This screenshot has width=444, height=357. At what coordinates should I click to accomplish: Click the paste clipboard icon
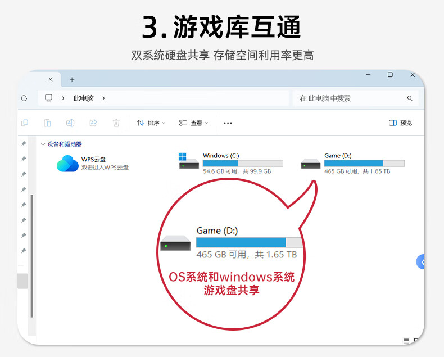(x=47, y=123)
